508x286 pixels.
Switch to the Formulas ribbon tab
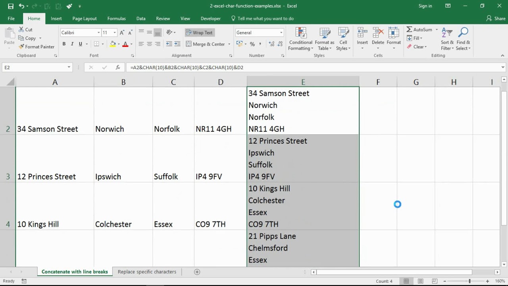pyautogui.click(x=116, y=18)
